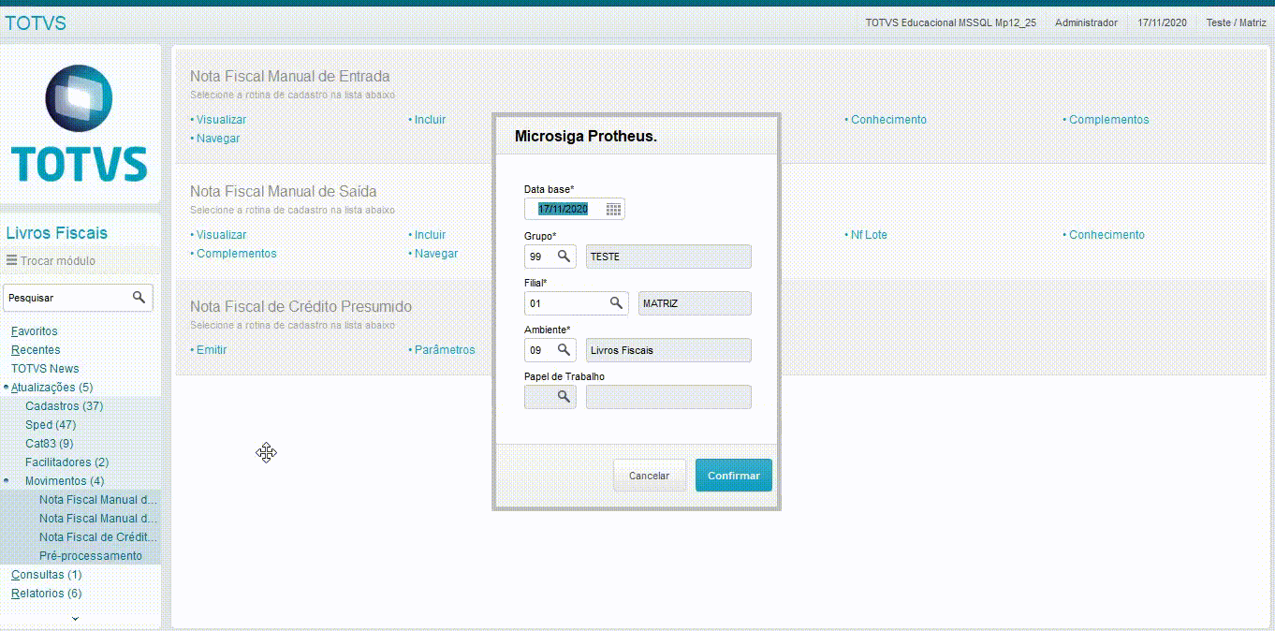Click the MATRIZ branch description field

click(x=695, y=302)
